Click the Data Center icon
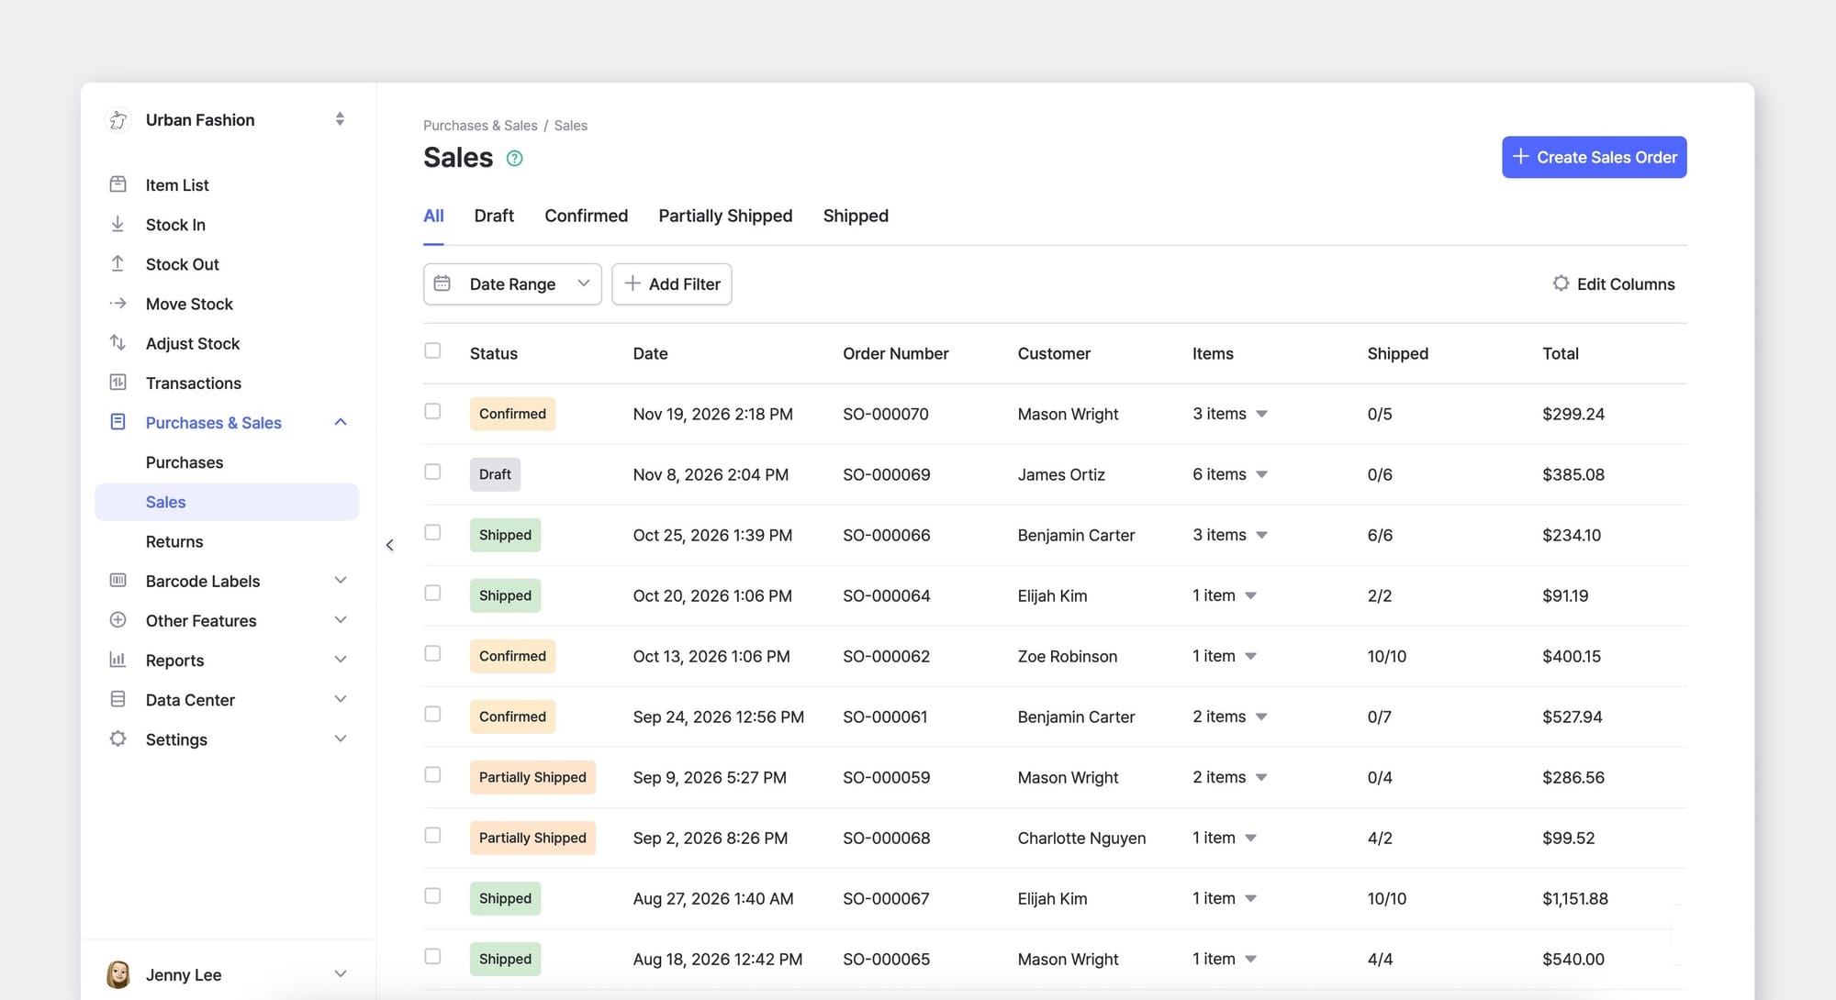 (118, 699)
